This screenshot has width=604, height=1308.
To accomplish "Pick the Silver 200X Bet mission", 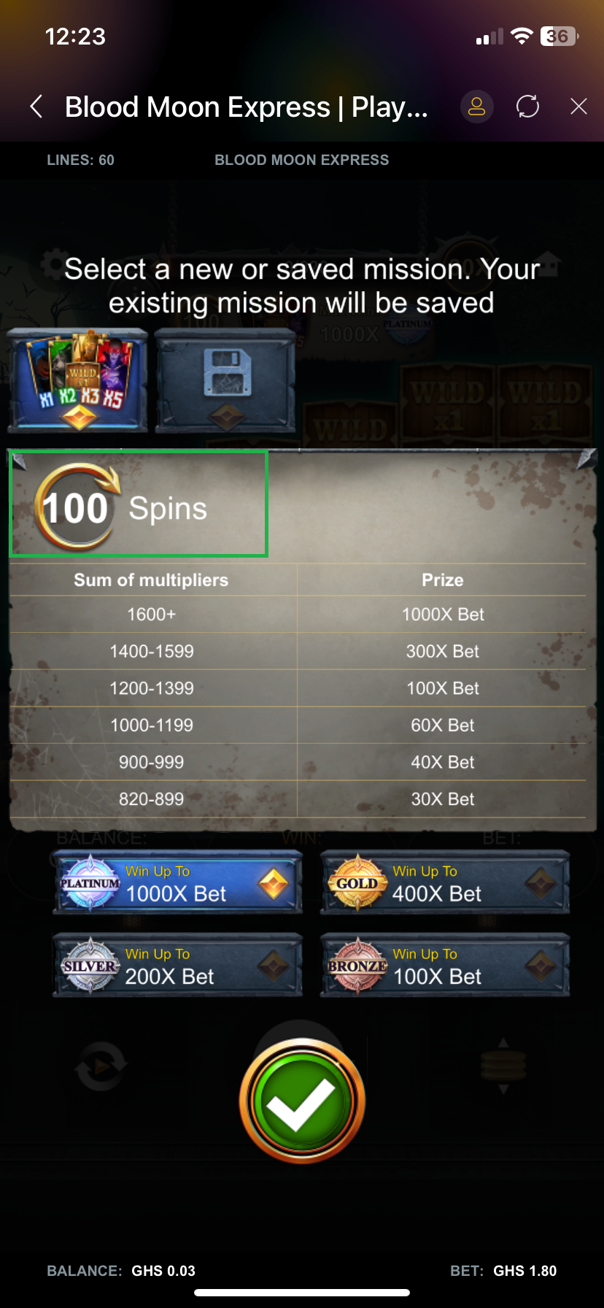I will point(177,966).
